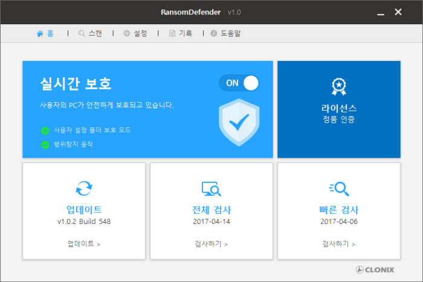Click the 2017-04-14 scan date
The height and width of the screenshot is (282, 423).
coord(211,222)
